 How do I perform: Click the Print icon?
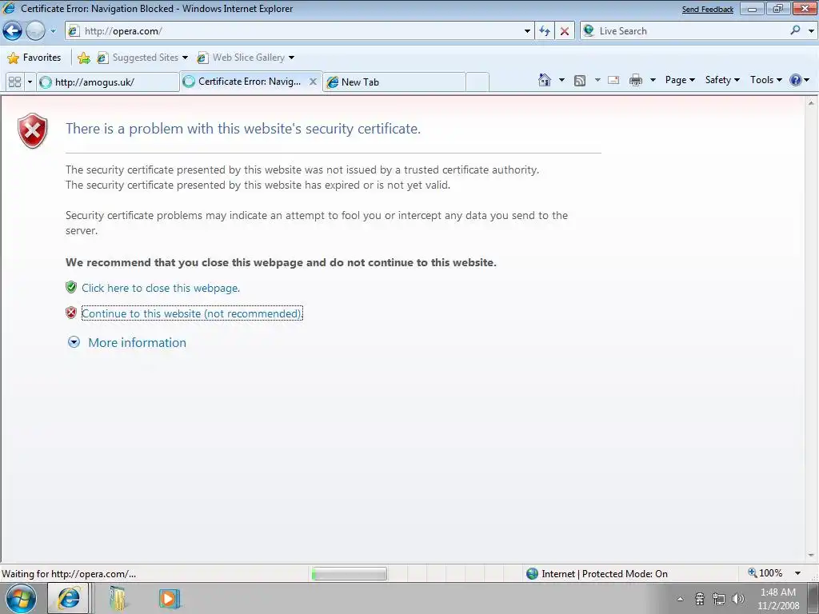(x=636, y=80)
